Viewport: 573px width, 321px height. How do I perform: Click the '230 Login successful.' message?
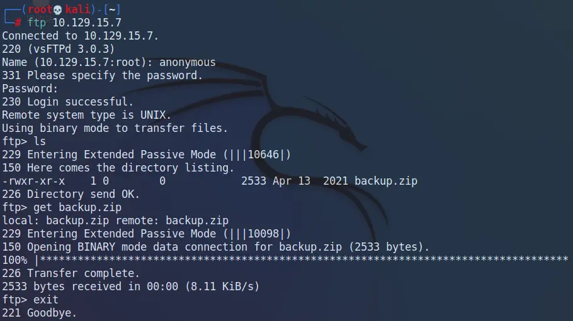[x=67, y=102]
